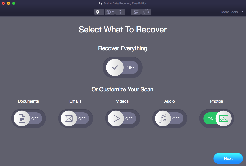The image size is (246, 166).
Task: Switch on the Audio recovery toggle
Action: coord(170,118)
